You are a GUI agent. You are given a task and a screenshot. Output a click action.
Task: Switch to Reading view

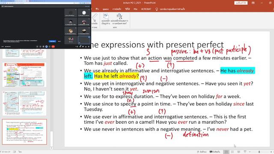[239, 152]
